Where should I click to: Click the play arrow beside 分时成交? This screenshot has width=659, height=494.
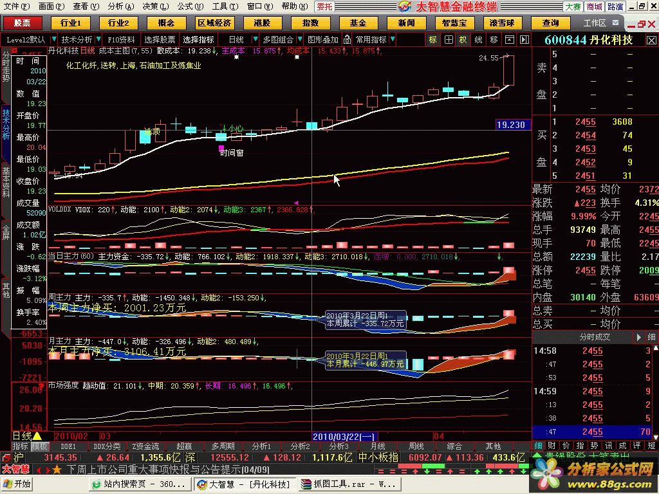638,337
